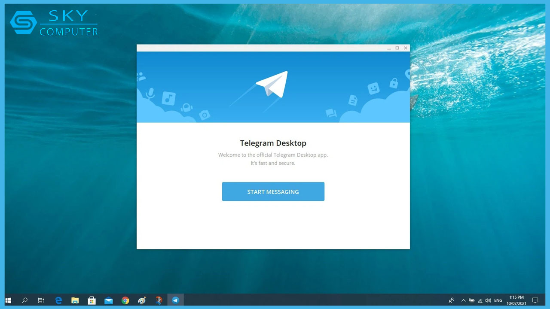Open File Explorer from the taskbar
550x309 pixels.
click(x=75, y=300)
